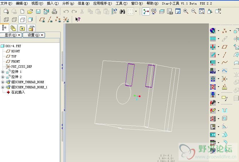Open the PDX 2.2 menu

(206, 3)
